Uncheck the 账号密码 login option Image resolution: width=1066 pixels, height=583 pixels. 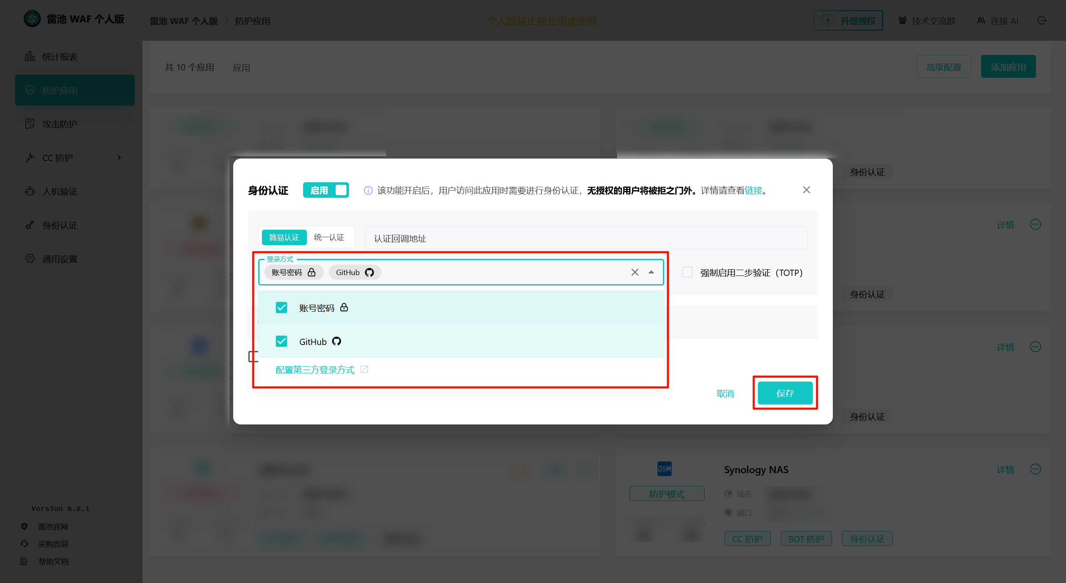point(281,308)
